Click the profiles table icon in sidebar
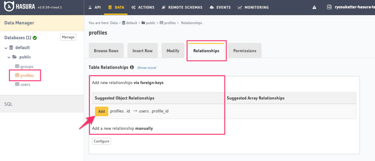 pos(17,75)
